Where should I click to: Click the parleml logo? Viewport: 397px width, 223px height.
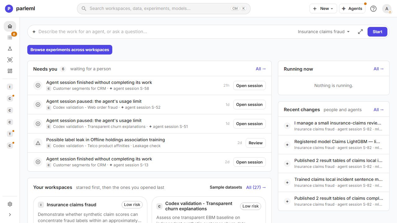(20, 9)
